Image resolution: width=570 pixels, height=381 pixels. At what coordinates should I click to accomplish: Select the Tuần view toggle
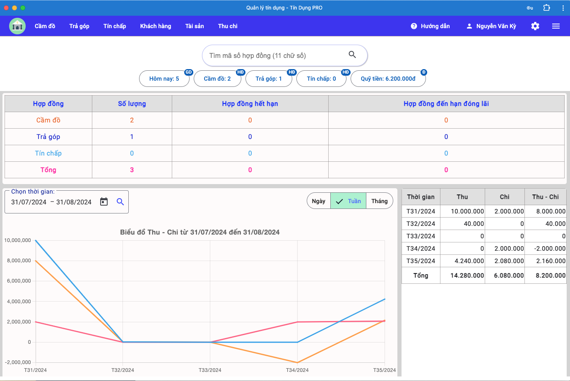pos(348,201)
